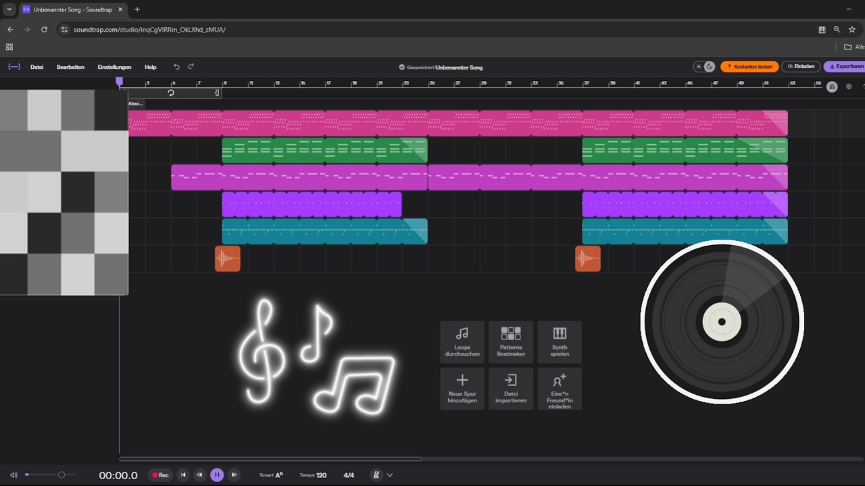Click the Tempo 120 value
This screenshot has width=865, height=486.
click(312, 475)
